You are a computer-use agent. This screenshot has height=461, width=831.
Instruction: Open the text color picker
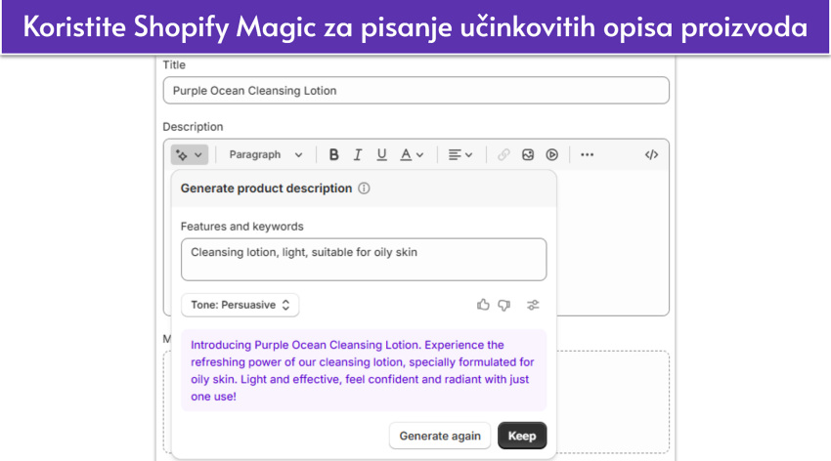[412, 154]
